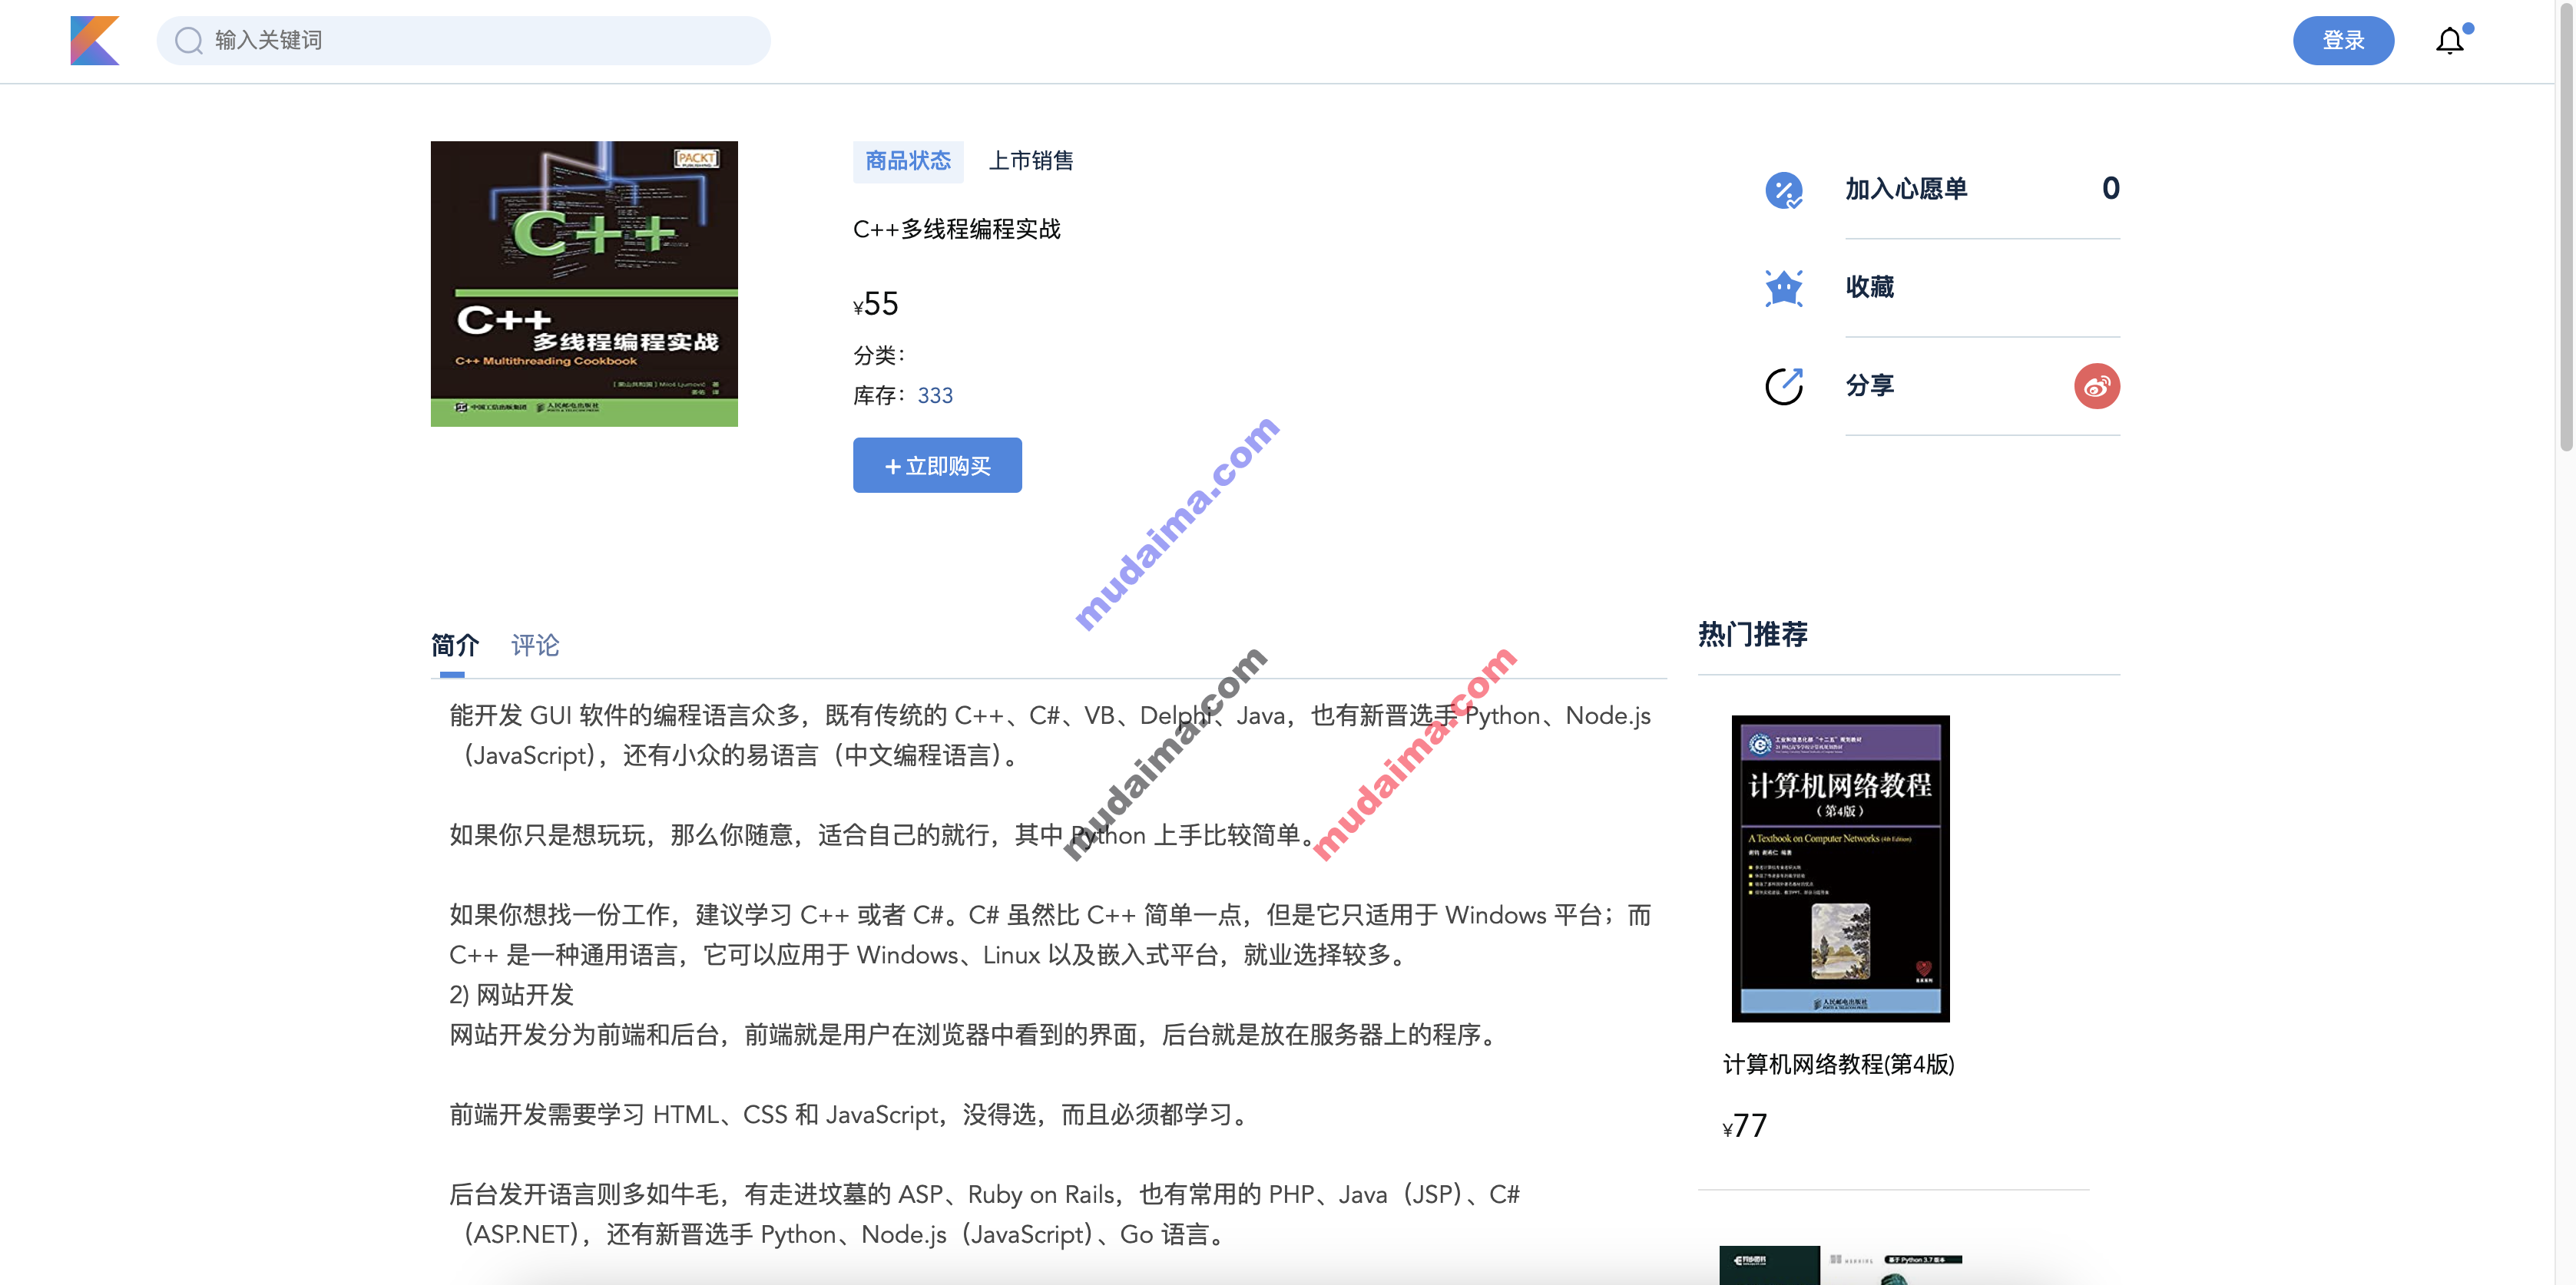Switch to the 评论 tab
This screenshot has width=2576, height=1285.
535,646
